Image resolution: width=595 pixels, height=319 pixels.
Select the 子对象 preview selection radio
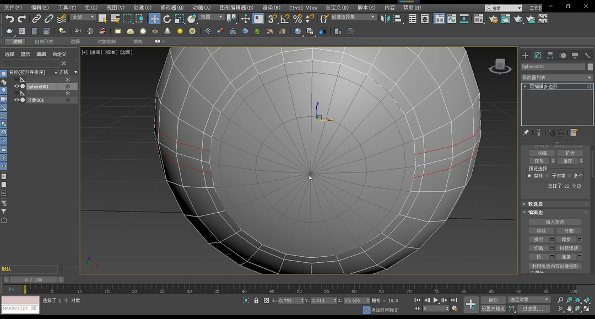[x=548, y=176]
